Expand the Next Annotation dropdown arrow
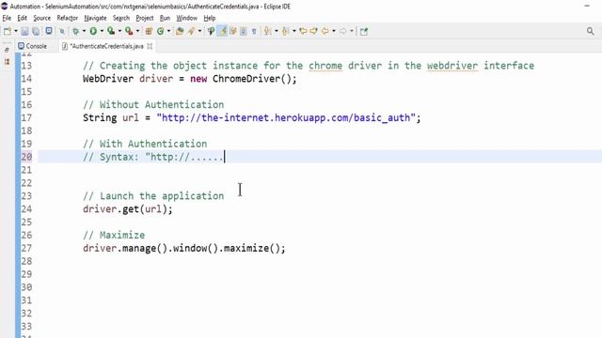 tap(276, 31)
